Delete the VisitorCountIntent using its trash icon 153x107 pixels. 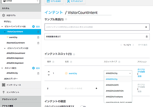[x=38, y=32]
